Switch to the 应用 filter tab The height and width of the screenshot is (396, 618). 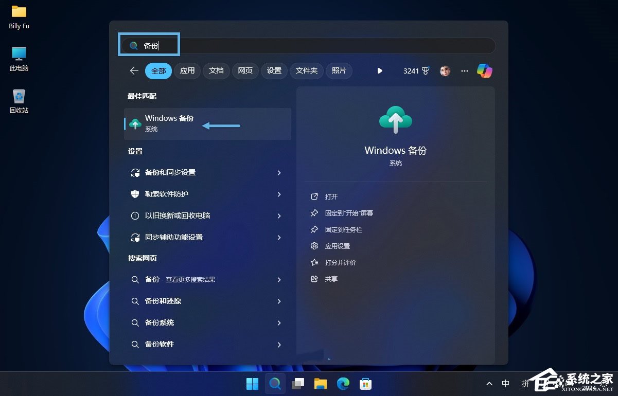pos(187,70)
